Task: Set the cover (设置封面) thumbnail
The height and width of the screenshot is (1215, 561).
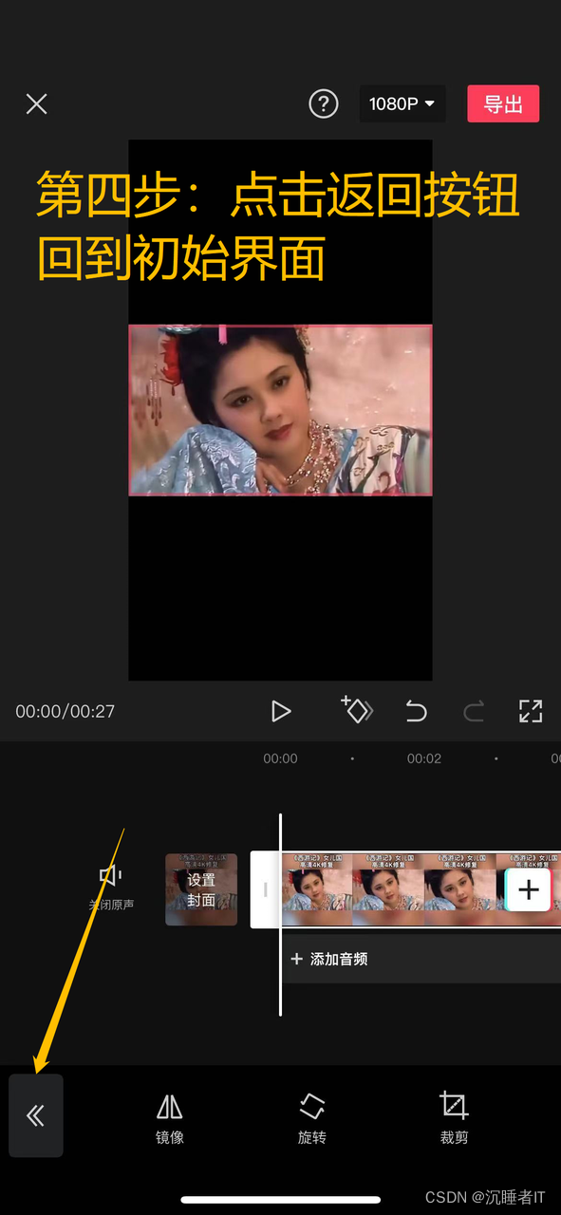Action: point(201,889)
